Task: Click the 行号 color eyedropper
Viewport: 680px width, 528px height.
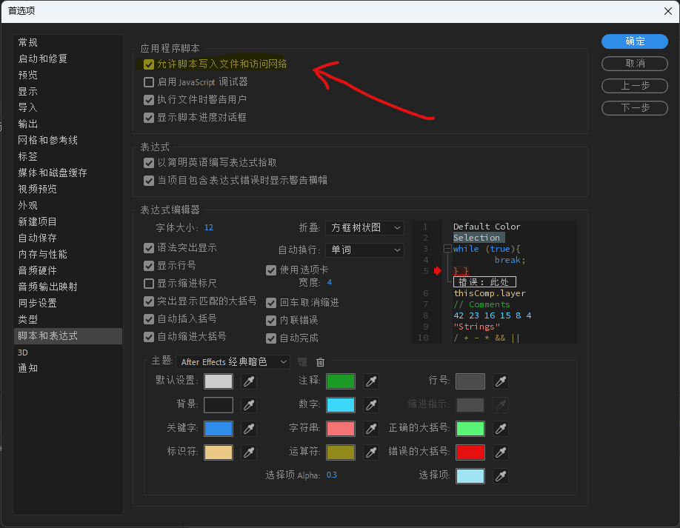Action: (501, 381)
